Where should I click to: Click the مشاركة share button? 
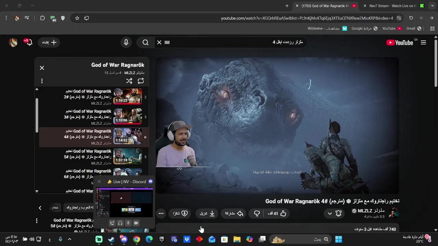[234, 213]
